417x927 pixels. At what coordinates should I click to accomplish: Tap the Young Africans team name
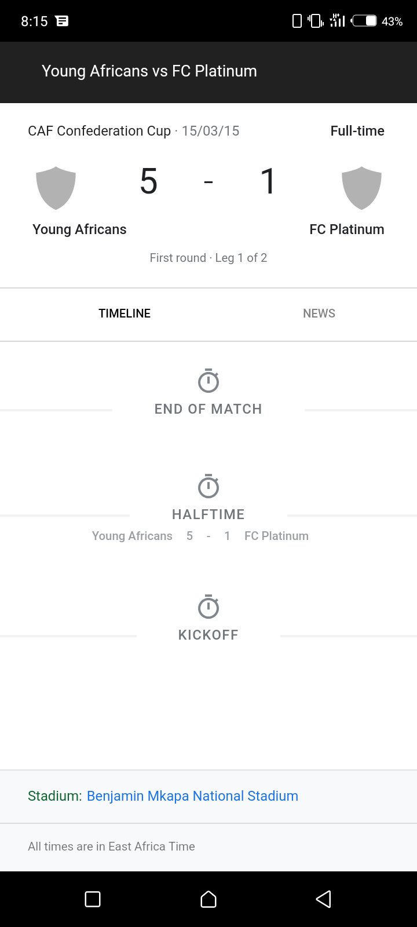pos(79,229)
